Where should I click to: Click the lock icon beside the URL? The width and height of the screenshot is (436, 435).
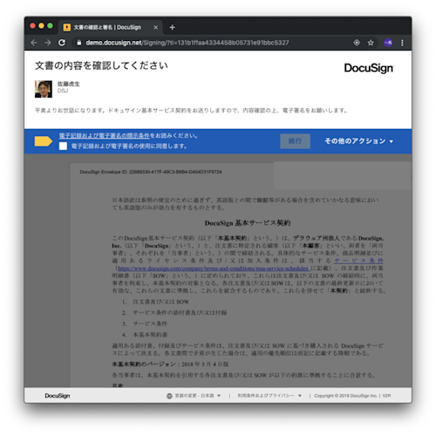pyautogui.click(x=78, y=43)
